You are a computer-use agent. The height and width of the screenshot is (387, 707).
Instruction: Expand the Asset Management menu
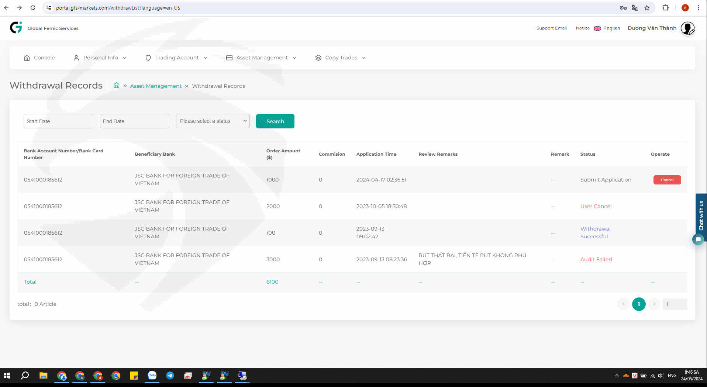[261, 58]
